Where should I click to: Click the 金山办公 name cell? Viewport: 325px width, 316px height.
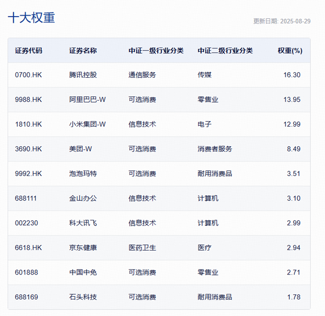click(83, 198)
